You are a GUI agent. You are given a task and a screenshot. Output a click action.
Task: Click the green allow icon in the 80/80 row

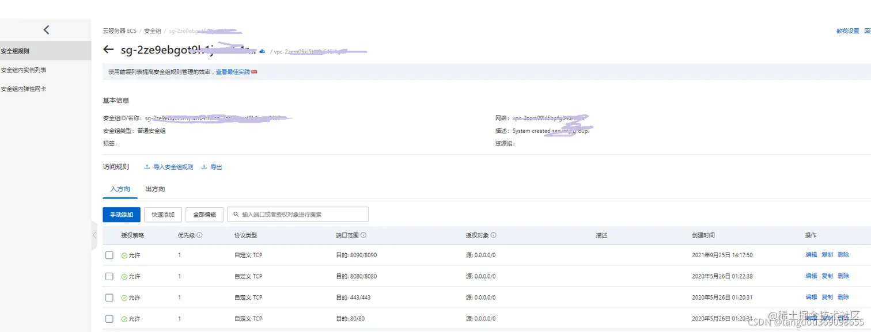pos(124,318)
